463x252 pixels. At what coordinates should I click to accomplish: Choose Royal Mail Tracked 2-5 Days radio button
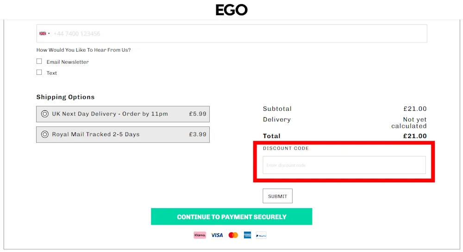click(x=45, y=134)
